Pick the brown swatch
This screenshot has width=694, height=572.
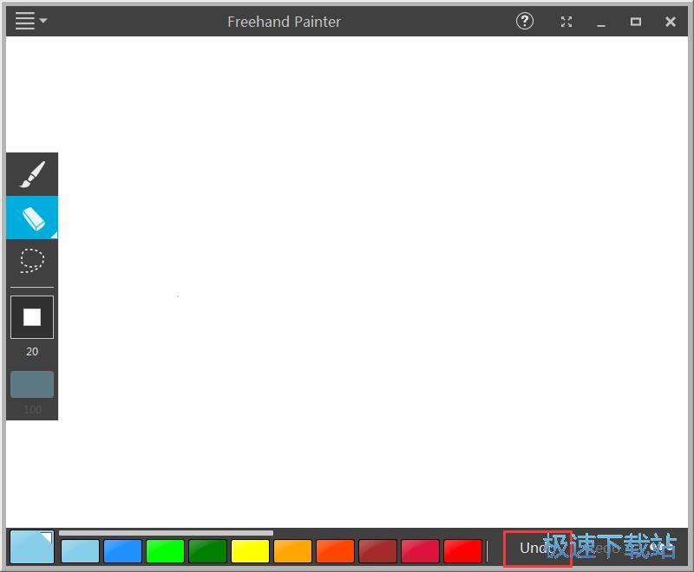[x=377, y=551]
